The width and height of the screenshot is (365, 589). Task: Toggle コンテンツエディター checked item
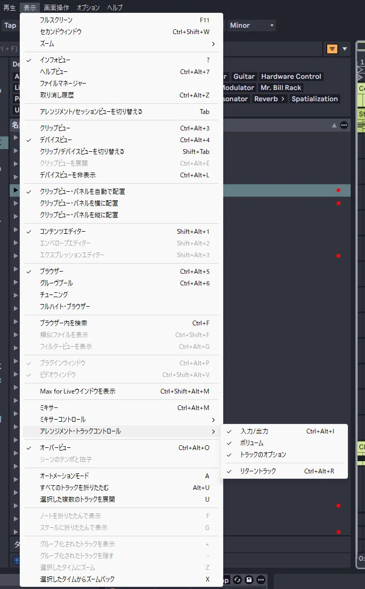click(120, 231)
